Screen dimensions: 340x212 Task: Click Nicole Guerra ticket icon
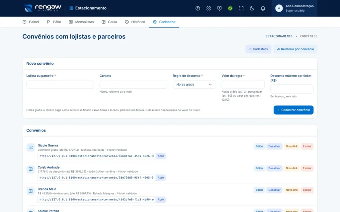pyautogui.click(x=31, y=147)
